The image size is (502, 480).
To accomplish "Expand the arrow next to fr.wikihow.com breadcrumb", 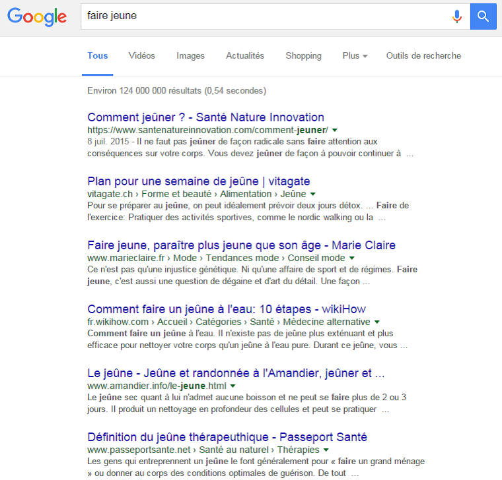I will [377, 322].
